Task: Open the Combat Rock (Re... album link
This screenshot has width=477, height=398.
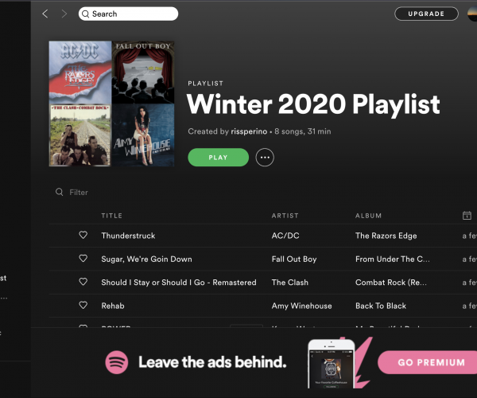Action: click(391, 283)
